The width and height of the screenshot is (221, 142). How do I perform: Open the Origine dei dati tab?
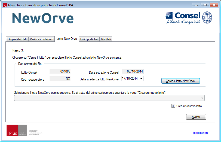click(17, 39)
